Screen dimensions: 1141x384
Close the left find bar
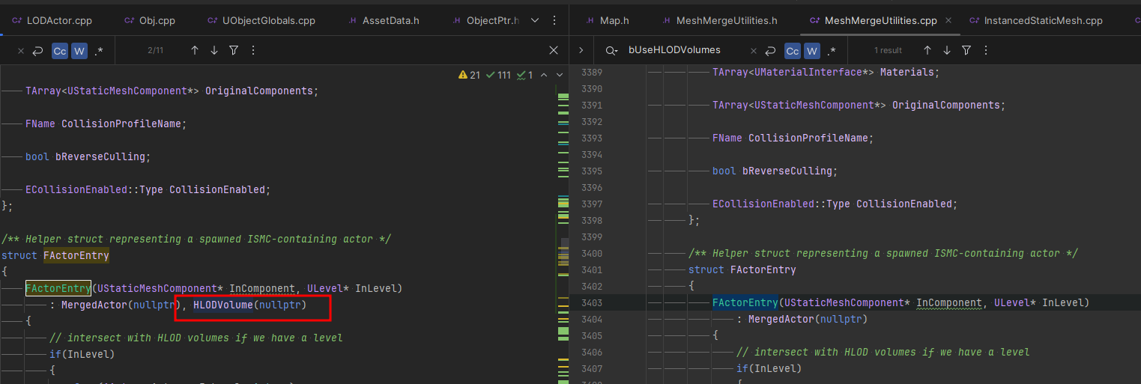pos(554,50)
